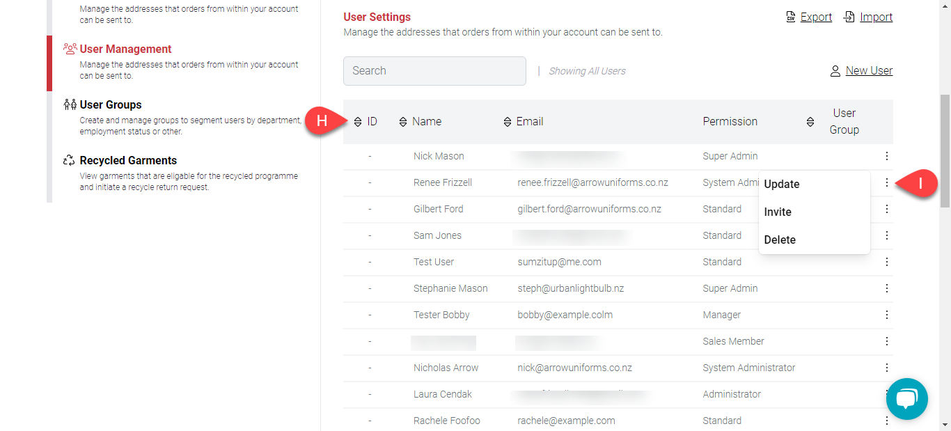
Task: Click the Export link text
Action: (x=816, y=17)
